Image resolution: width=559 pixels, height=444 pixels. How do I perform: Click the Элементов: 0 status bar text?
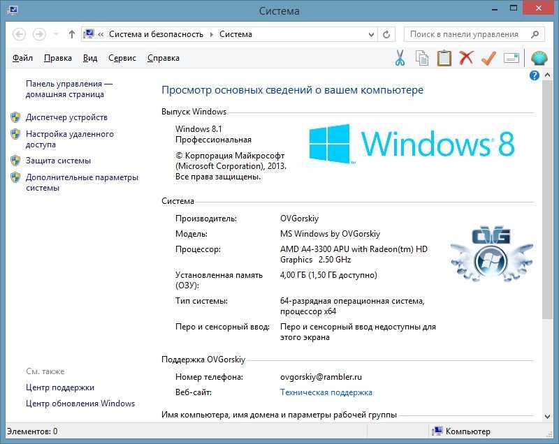32,431
